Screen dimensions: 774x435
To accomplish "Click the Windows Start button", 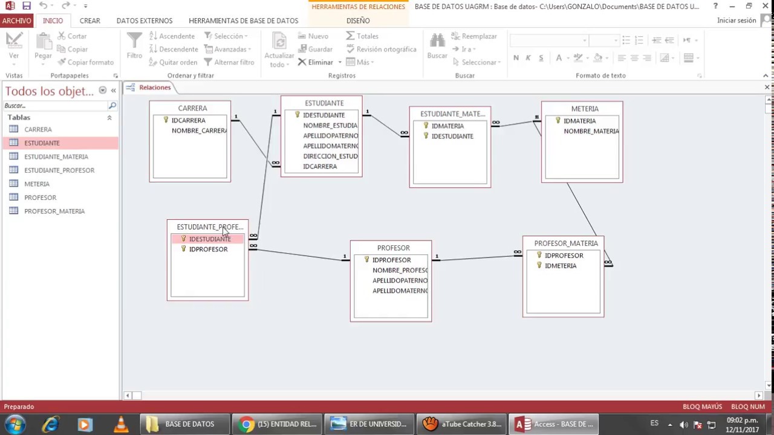I will click(x=15, y=424).
